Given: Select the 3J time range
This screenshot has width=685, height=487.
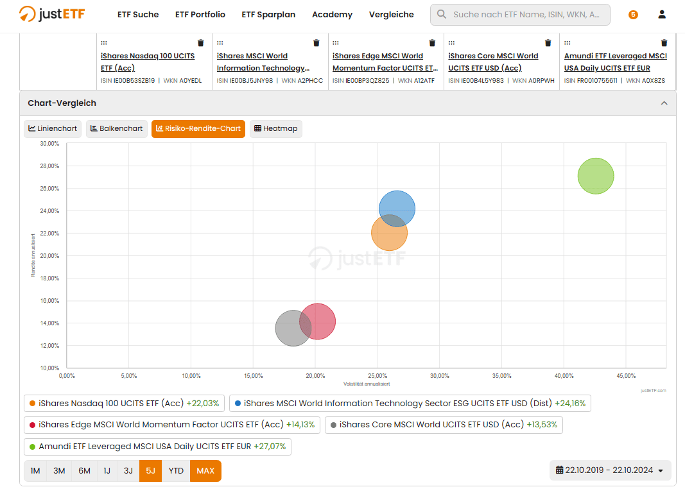Looking at the screenshot, I should point(128,471).
